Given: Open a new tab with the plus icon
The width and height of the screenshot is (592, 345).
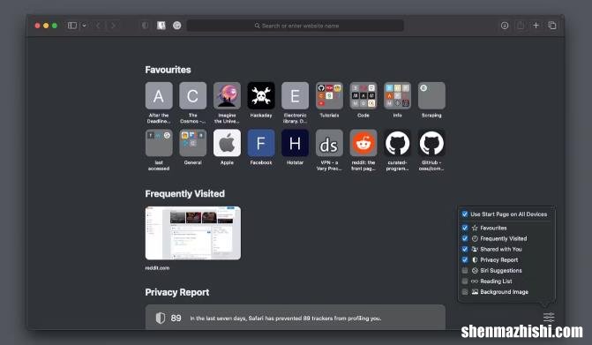Looking at the screenshot, I should tap(536, 26).
